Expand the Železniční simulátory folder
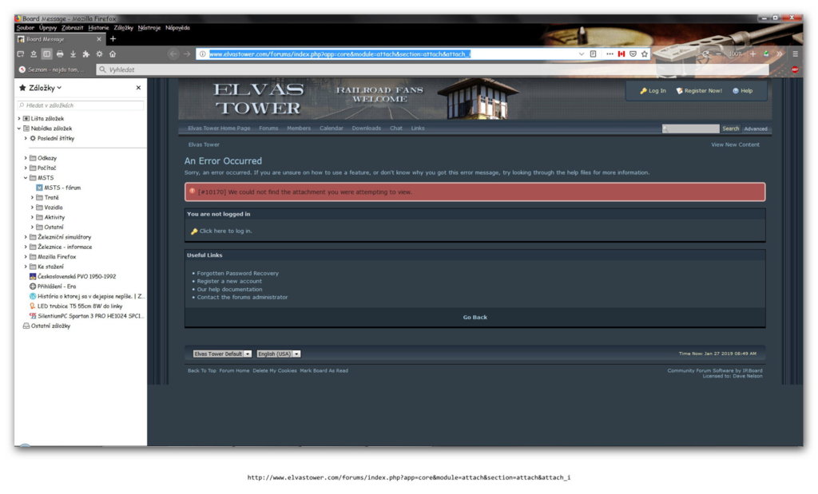818x494 pixels. [x=26, y=237]
